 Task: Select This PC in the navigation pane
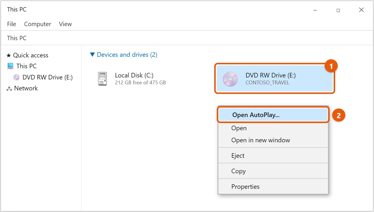[x=26, y=66]
